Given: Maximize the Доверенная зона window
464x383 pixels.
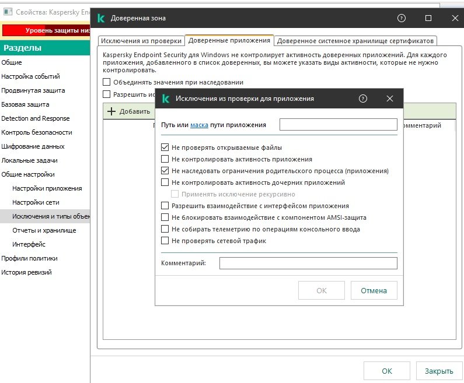Looking at the screenshot, I should pyautogui.click(x=428, y=18).
